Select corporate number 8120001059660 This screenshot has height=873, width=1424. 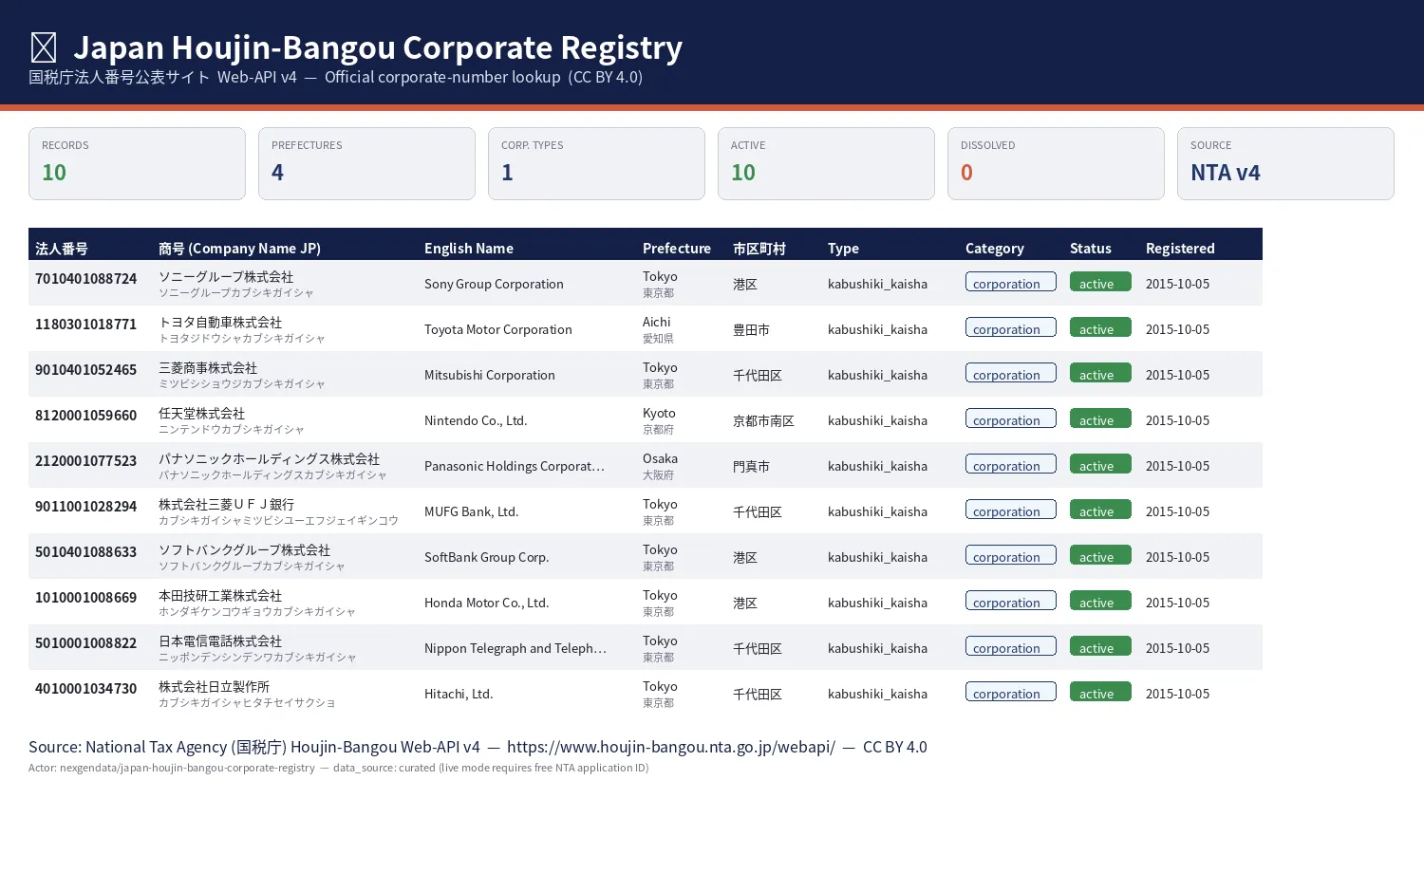(x=86, y=416)
